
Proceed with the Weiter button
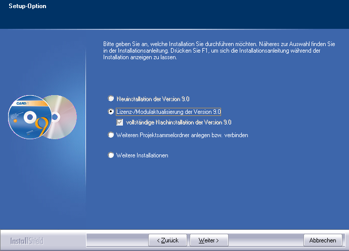click(x=208, y=240)
